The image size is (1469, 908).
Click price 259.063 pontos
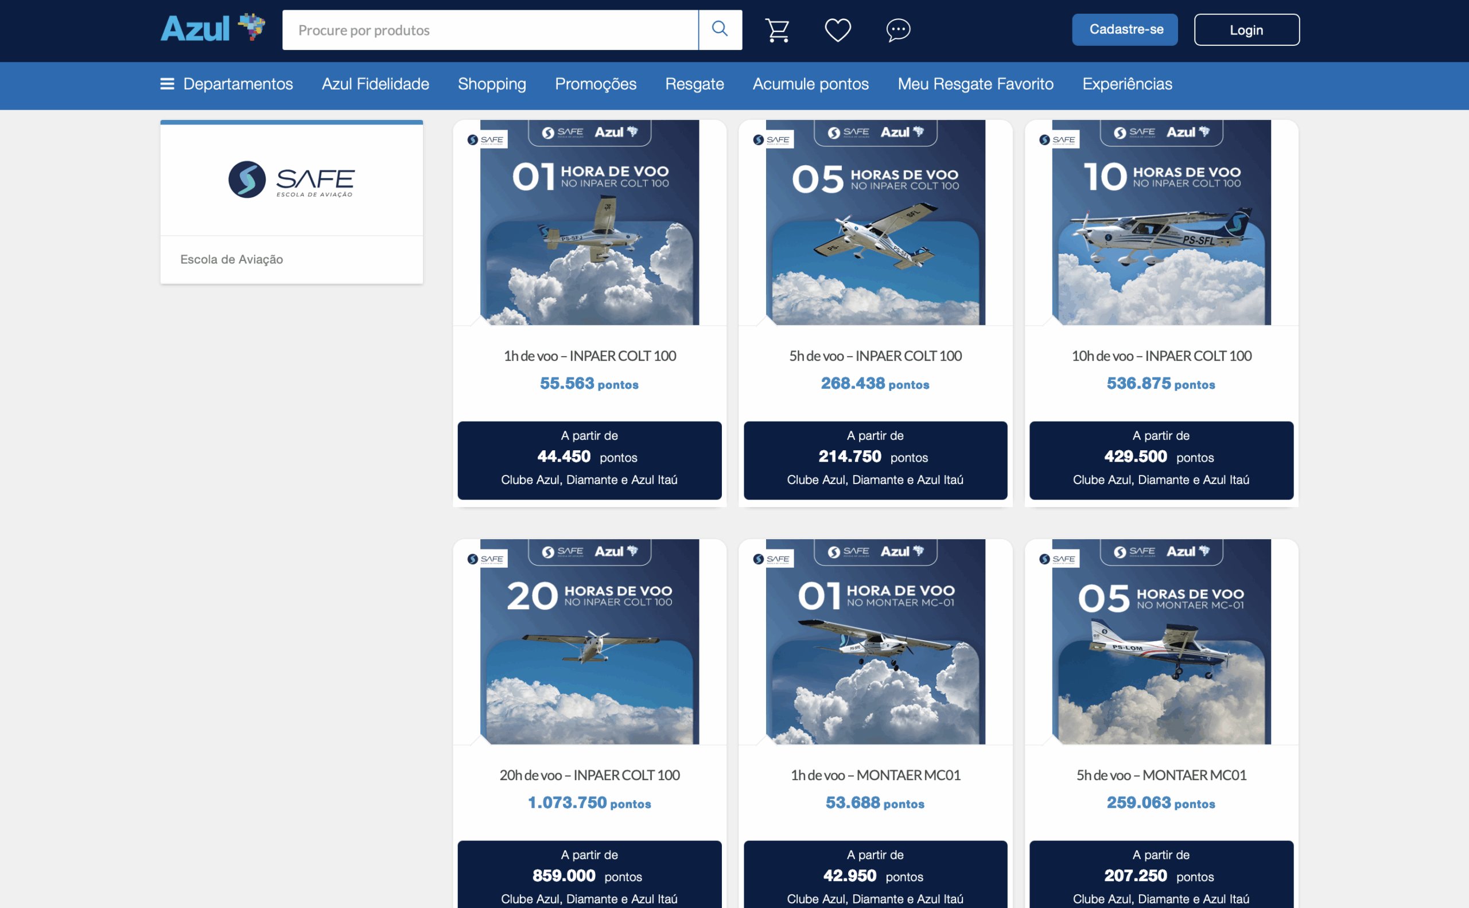coord(1161,802)
